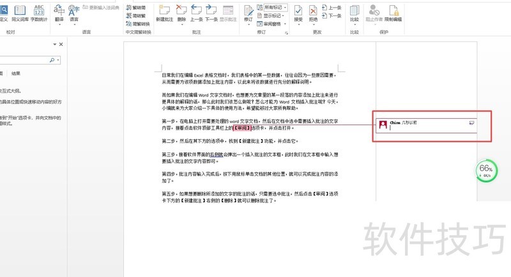Expand the Language (语言) dropdown arrow
This screenshot has width=511, height=277.
74,24
